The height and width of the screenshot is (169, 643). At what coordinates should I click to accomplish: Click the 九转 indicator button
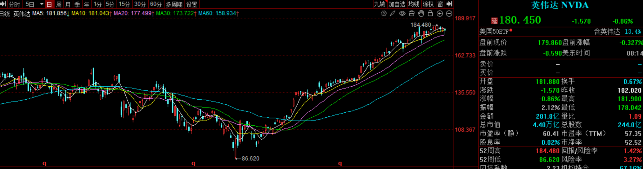pyautogui.click(x=380, y=4)
